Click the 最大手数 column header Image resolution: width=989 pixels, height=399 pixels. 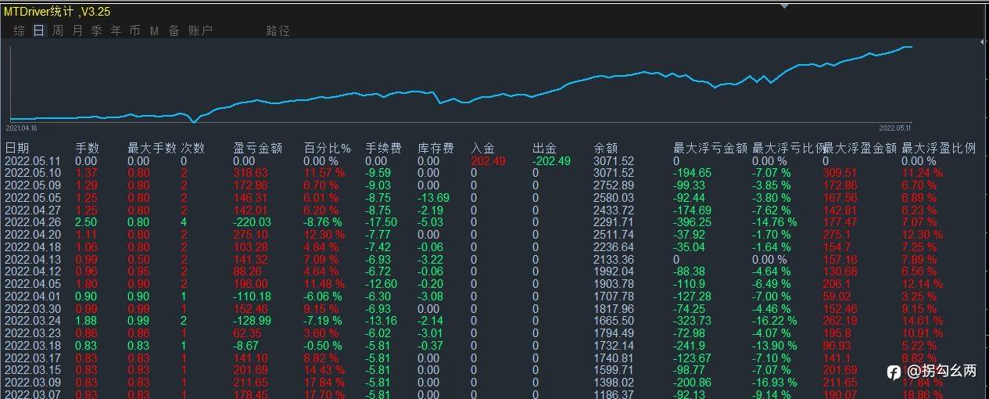(152, 148)
